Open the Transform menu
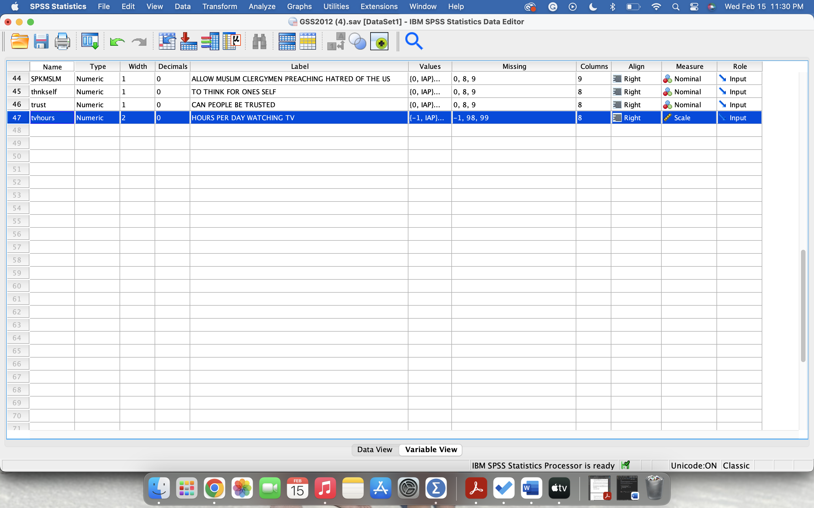Image resolution: width=814 pixels, height=508 pixels. pyautogui.click(x=220, y=6)
